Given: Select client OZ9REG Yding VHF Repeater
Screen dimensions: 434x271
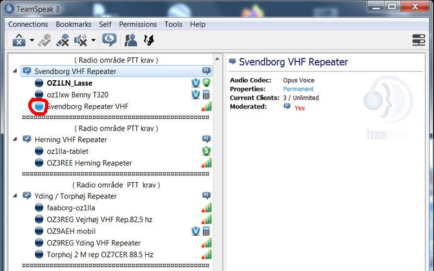Looking at the screenshot, I should [93, 243].
